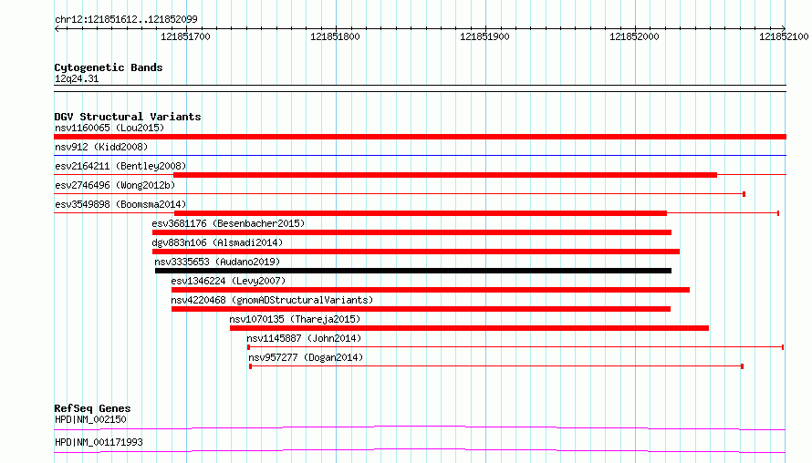Viewport: 812px width, 463px height.
Task: Click the chr12:121851612..121852099 region label
Action: pos(126,19)
